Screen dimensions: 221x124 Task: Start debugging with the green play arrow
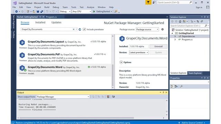tap(94, 11)
